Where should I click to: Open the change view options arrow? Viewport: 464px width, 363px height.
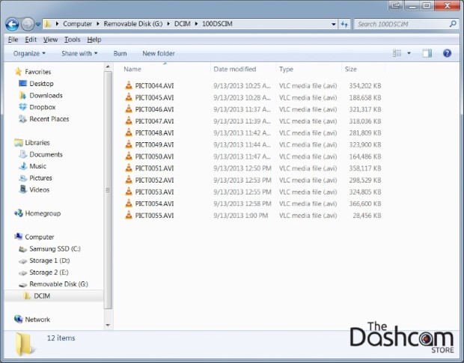(409, 54)
